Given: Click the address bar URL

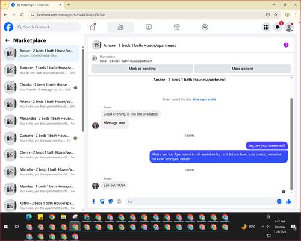Looking at the screenshot, I should tap(70, 15).
